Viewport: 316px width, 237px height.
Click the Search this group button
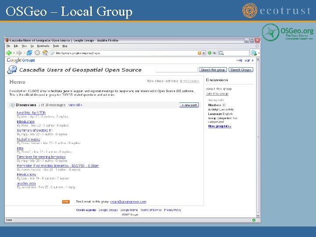[213, 70]
